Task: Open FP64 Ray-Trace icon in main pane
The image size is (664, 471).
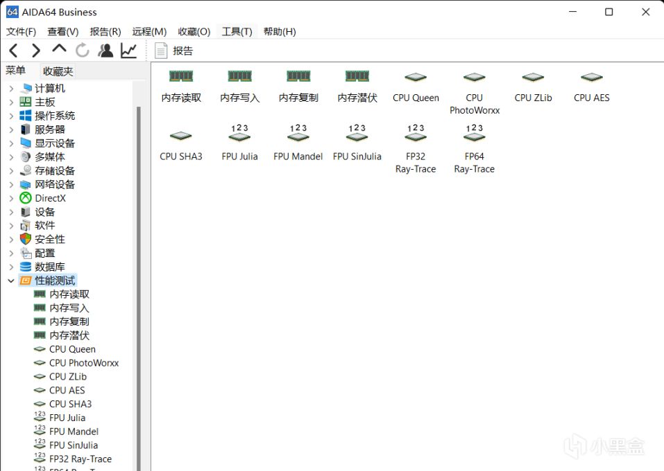Action: click(x=475, y=133)
